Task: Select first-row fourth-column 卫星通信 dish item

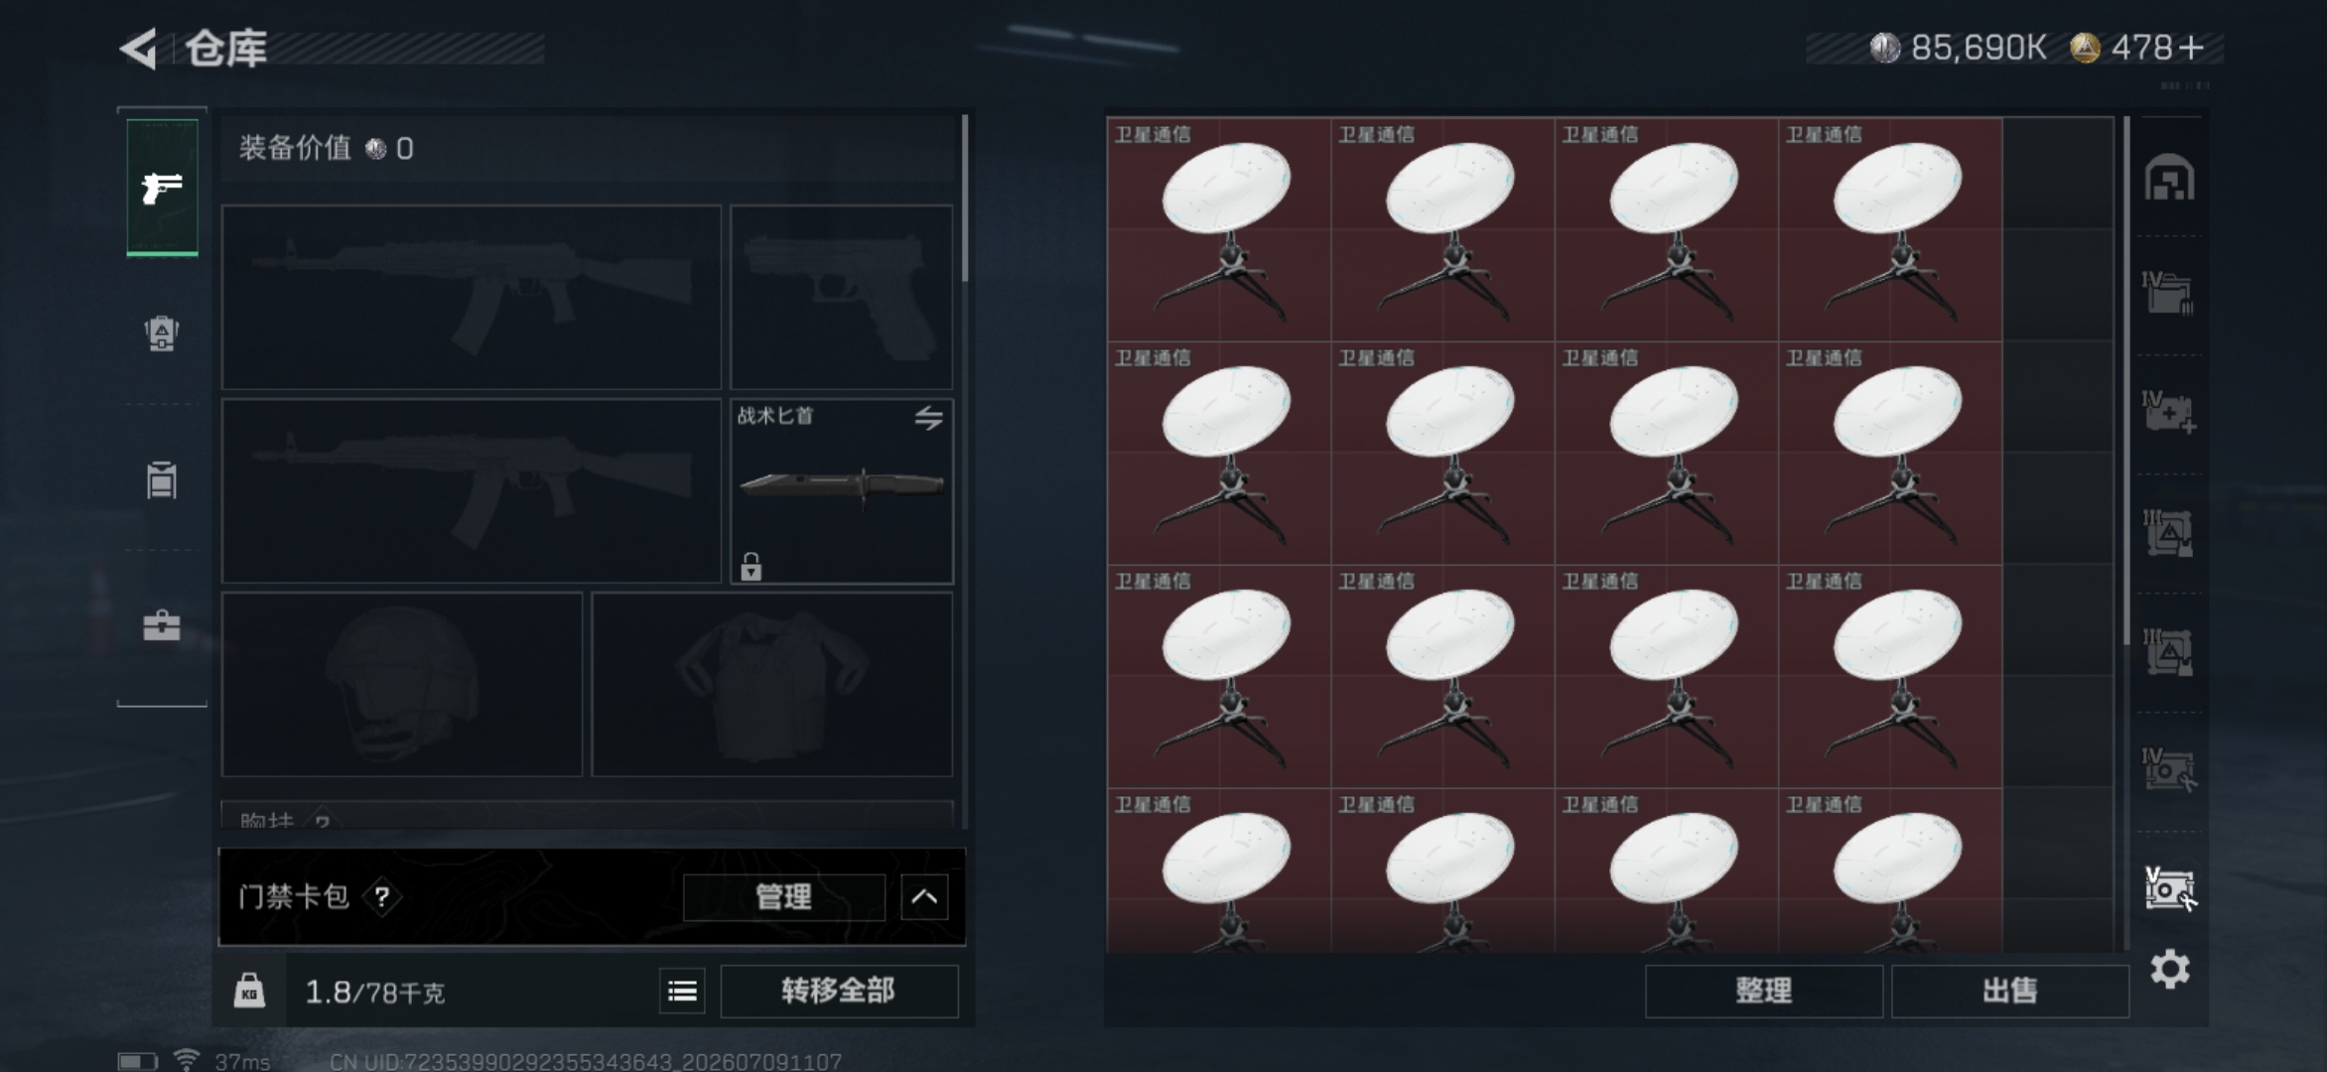Action: pyautogui.click(x=1891, y=229)
